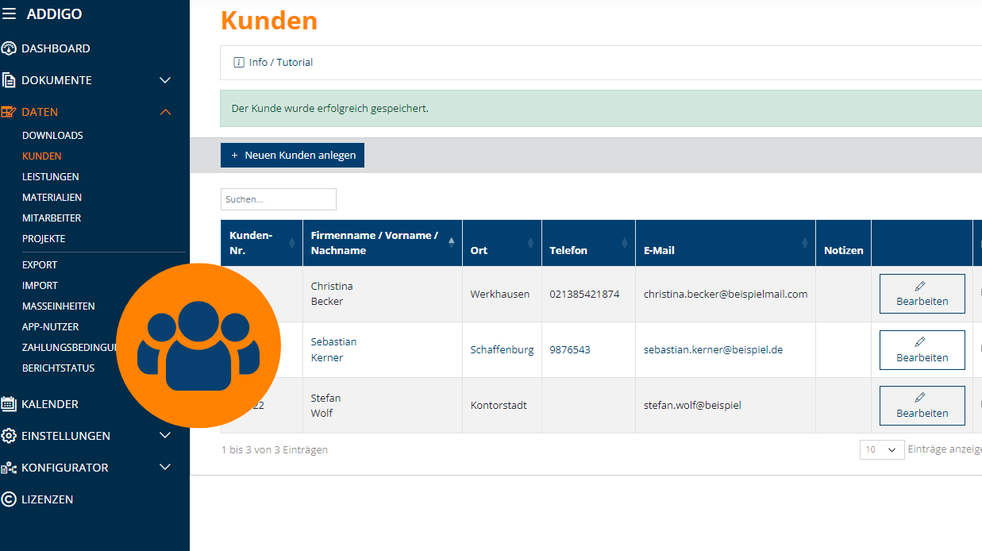The image size is (982, 551).
Task: Open Kunden under Daten
Action: click(x=42, y=156)
